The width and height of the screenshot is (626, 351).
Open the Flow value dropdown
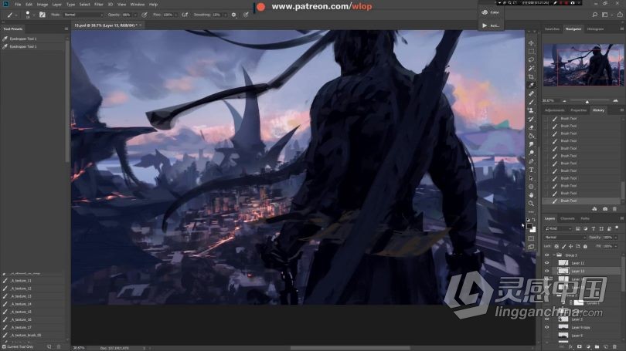point(176,15)
